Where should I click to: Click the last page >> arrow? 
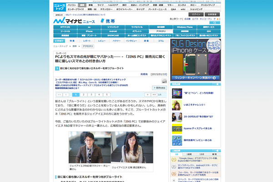pyautogui.click(x=154, y=95)
